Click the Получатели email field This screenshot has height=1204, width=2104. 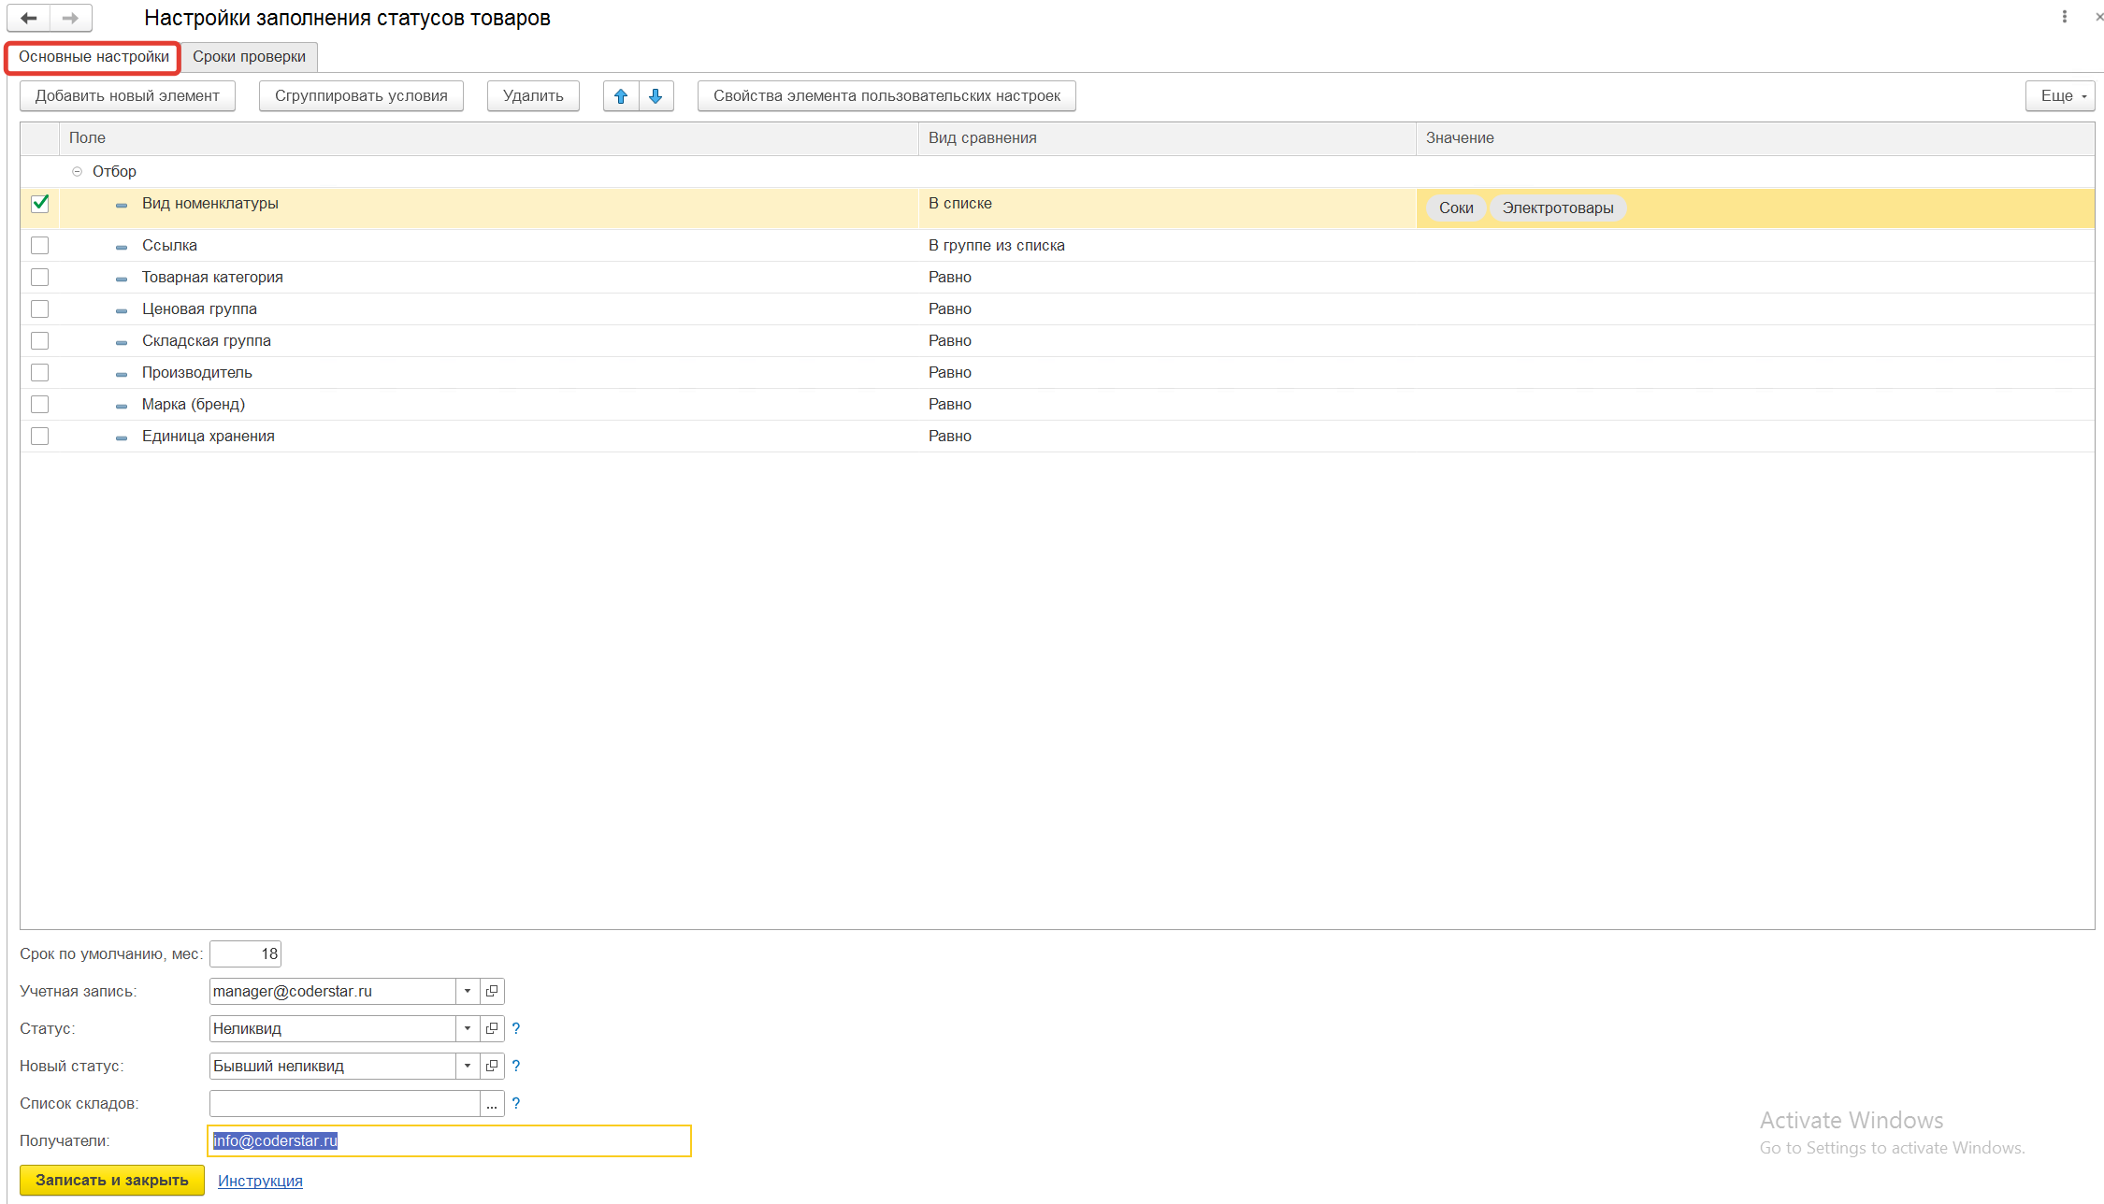pyautogui.click(x=449, y=1140)
